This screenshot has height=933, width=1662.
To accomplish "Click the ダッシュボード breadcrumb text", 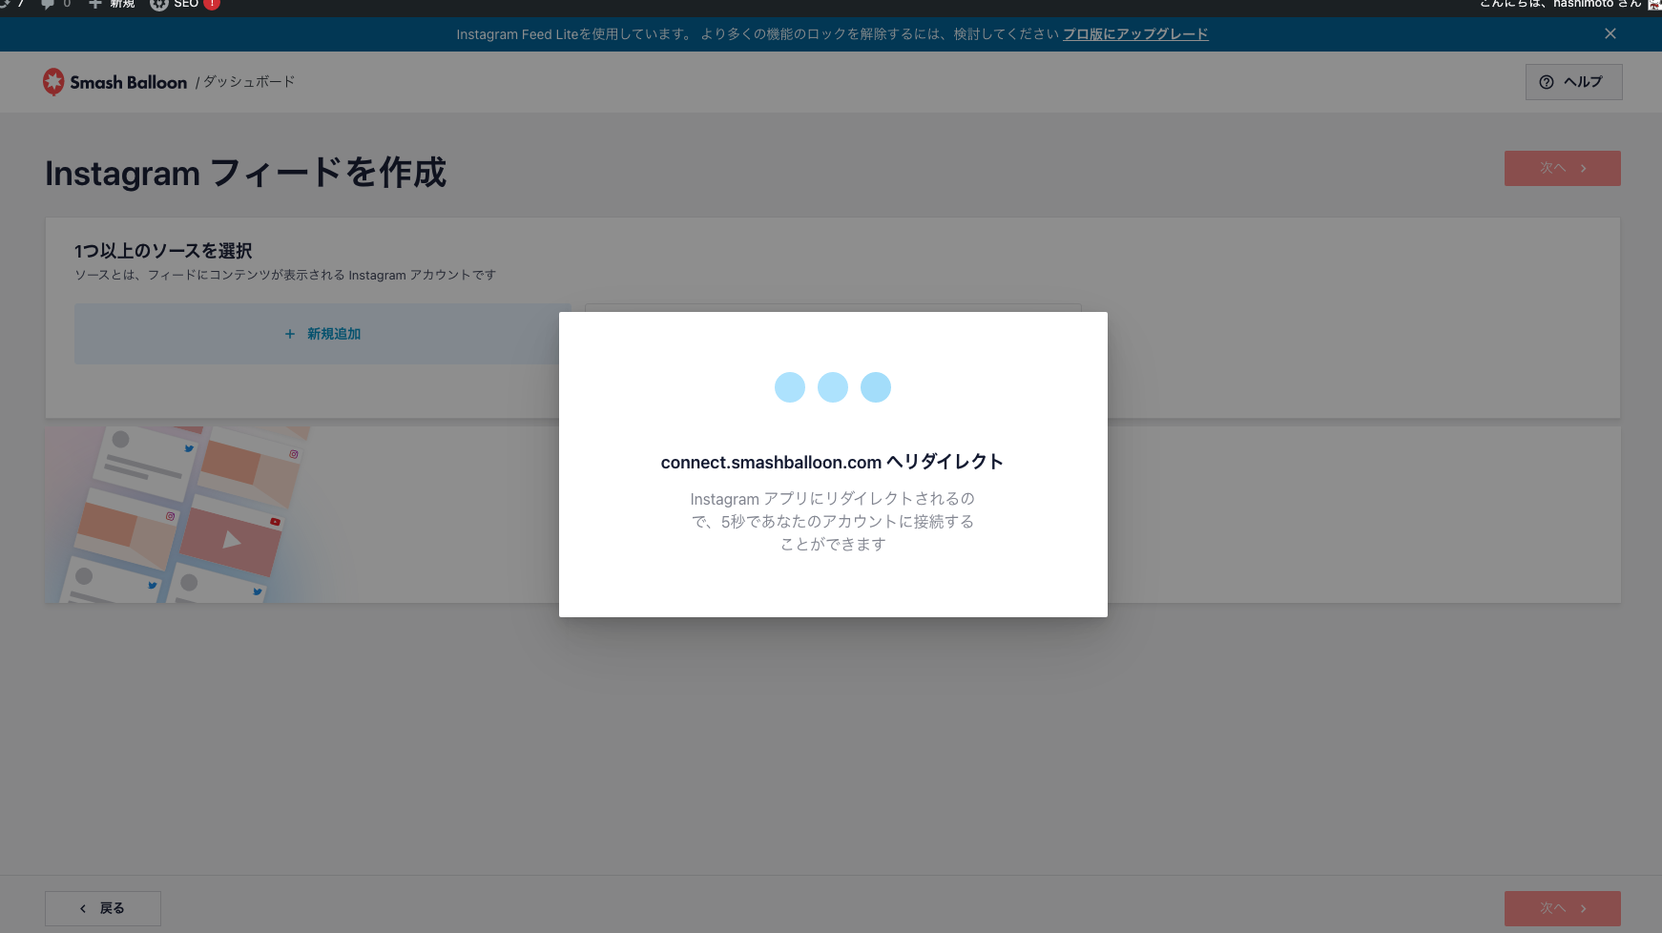I will coord(249,82).
